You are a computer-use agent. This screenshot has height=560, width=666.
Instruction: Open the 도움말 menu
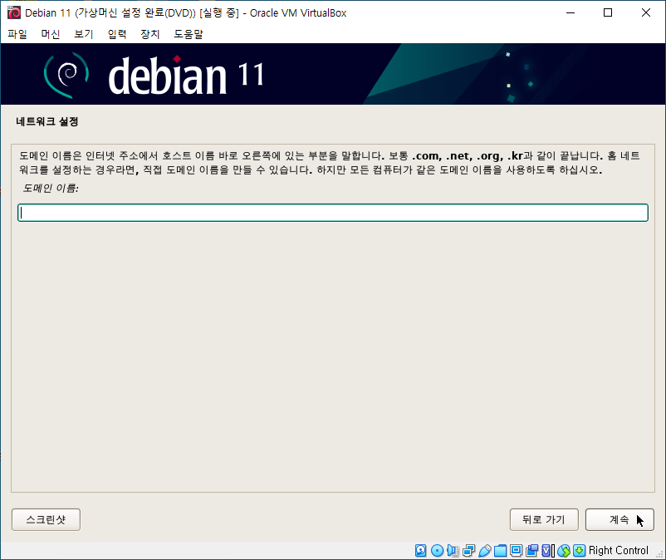pos(189,34)
